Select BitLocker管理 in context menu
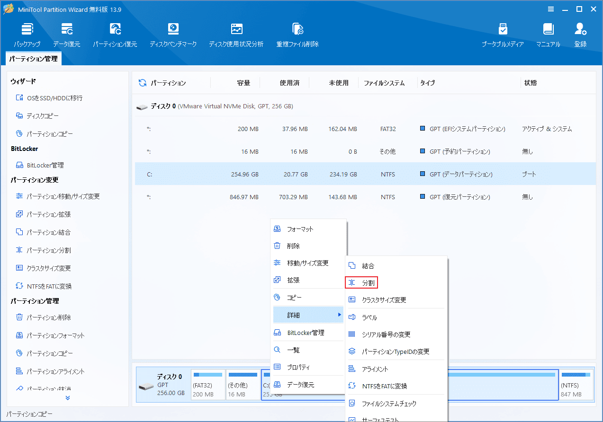Image resolution: width=603 pixels, height=422 pixels. 308,333
